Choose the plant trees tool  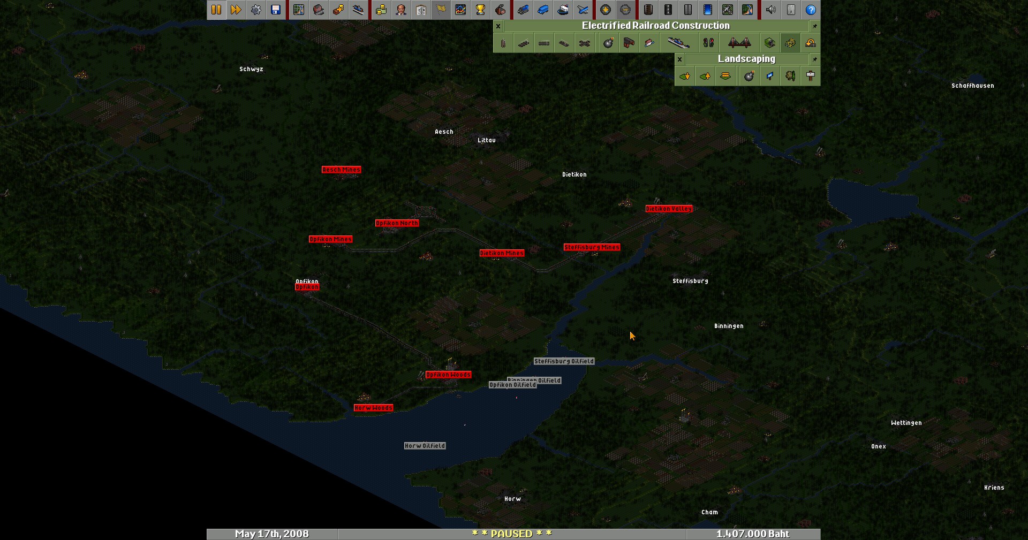790,76
